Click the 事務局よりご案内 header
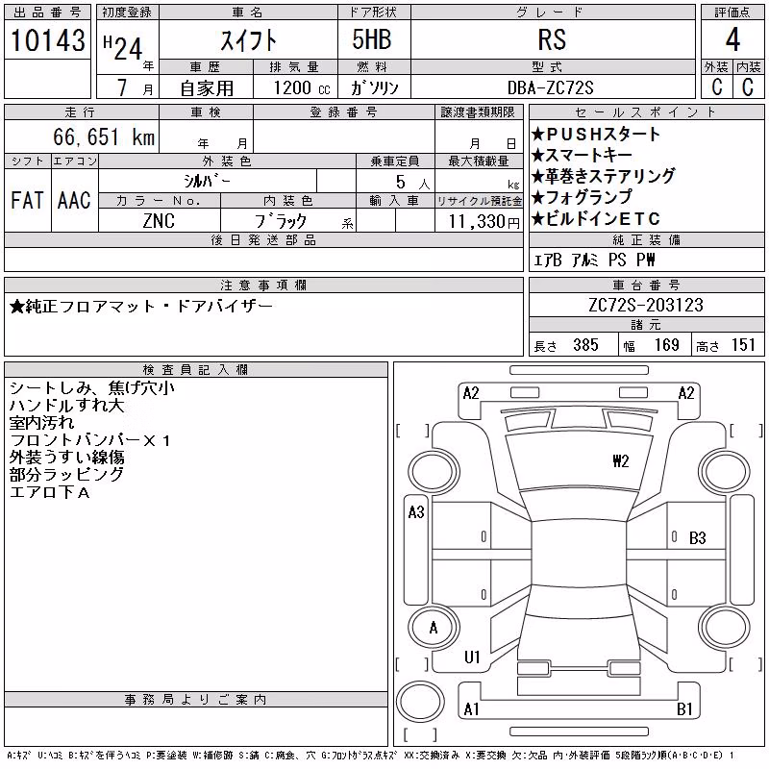769x769 pixels. pyautogui.click(x=196, y=700)
